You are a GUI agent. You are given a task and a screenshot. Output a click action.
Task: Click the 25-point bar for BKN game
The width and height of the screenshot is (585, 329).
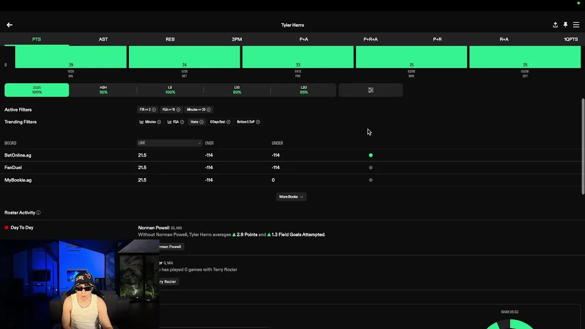point(411,57)
